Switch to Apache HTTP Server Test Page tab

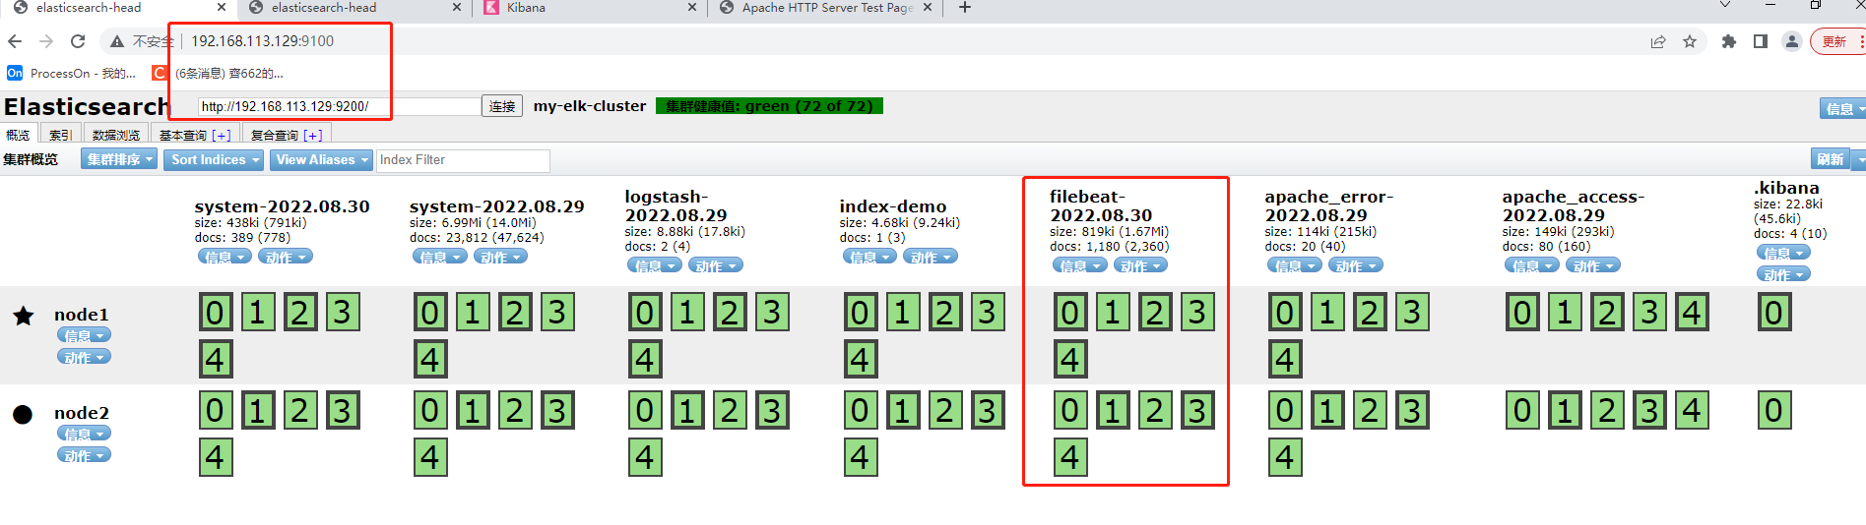[x=825, y=8]
